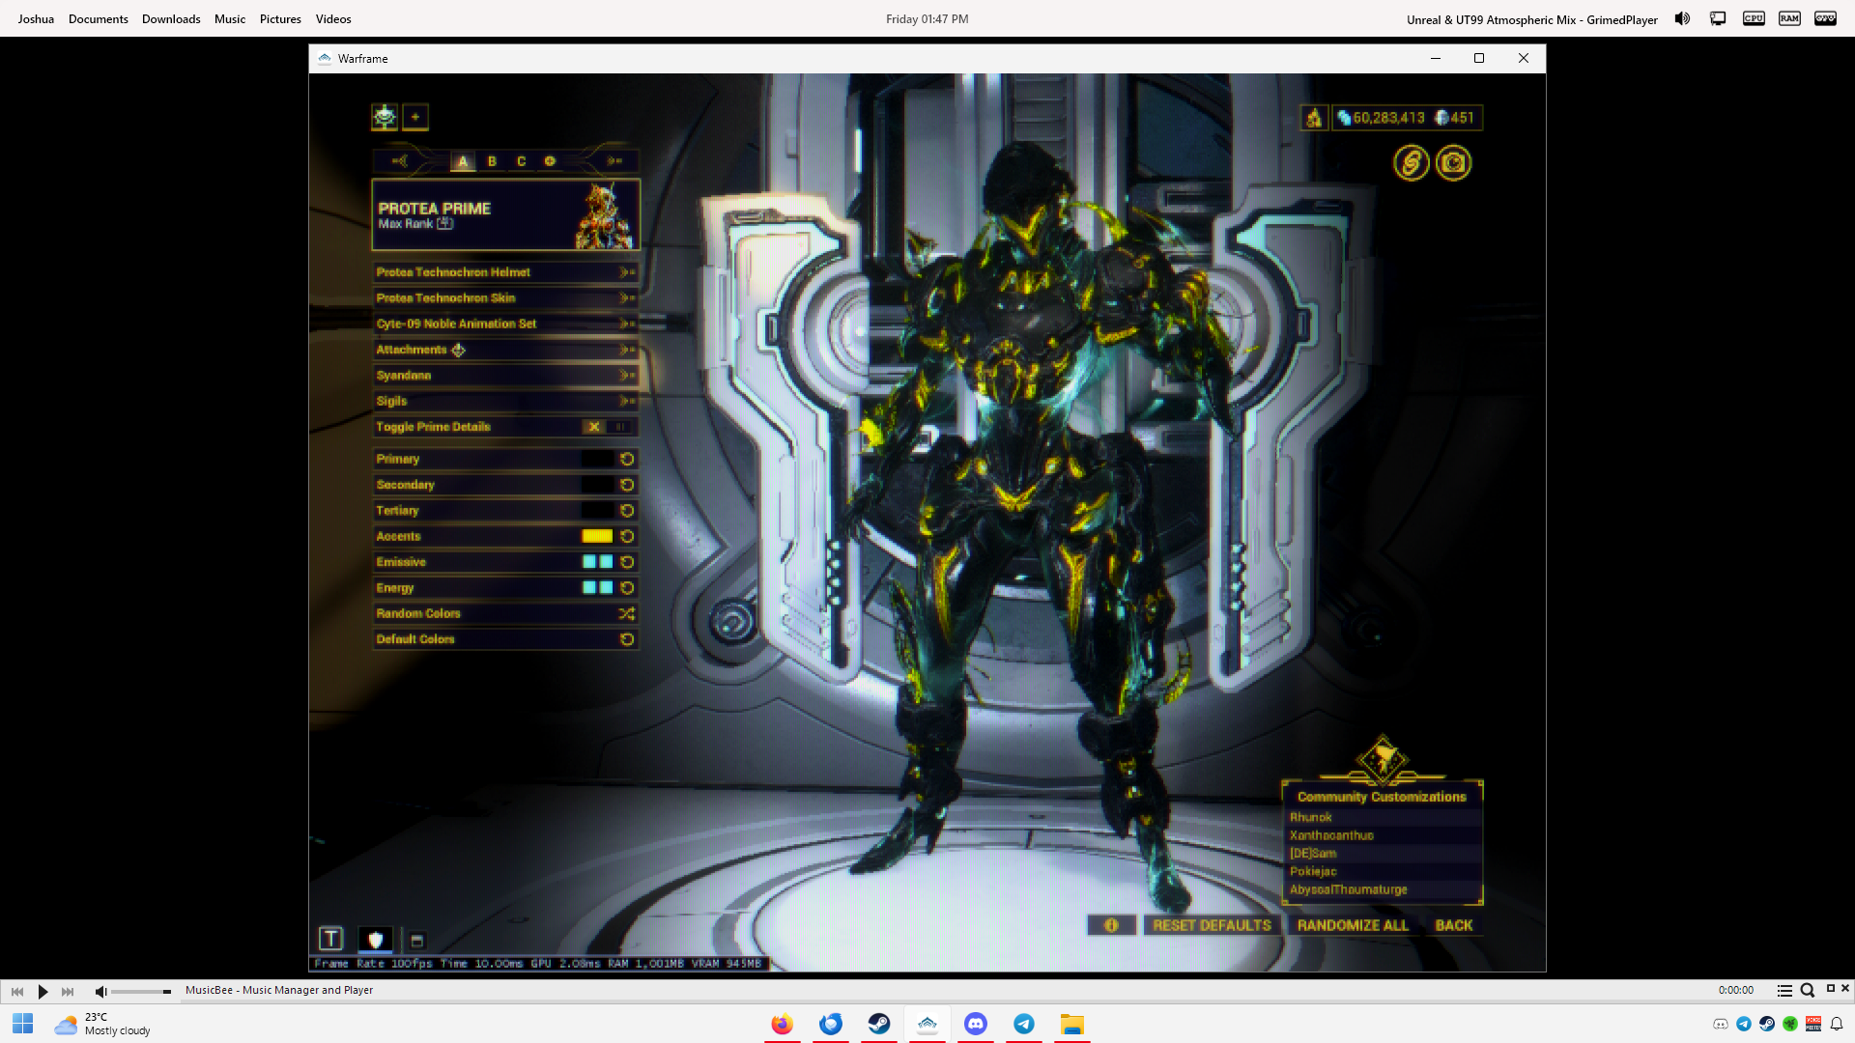1855x1043 pixels.
Task: Go to the next item with the right arrow
Action: click(614, 161)
